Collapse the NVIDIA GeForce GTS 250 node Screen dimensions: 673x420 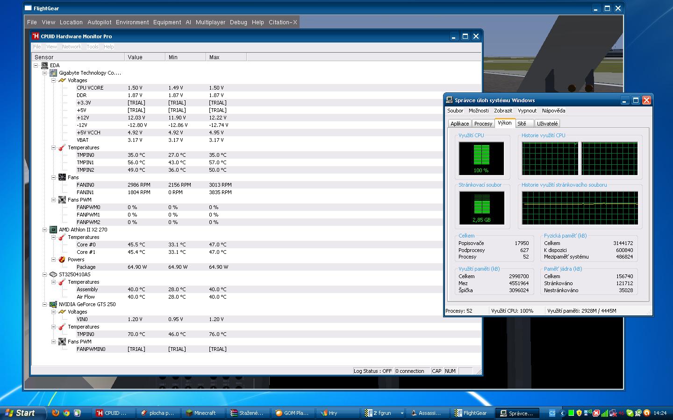tap(45, 304)
